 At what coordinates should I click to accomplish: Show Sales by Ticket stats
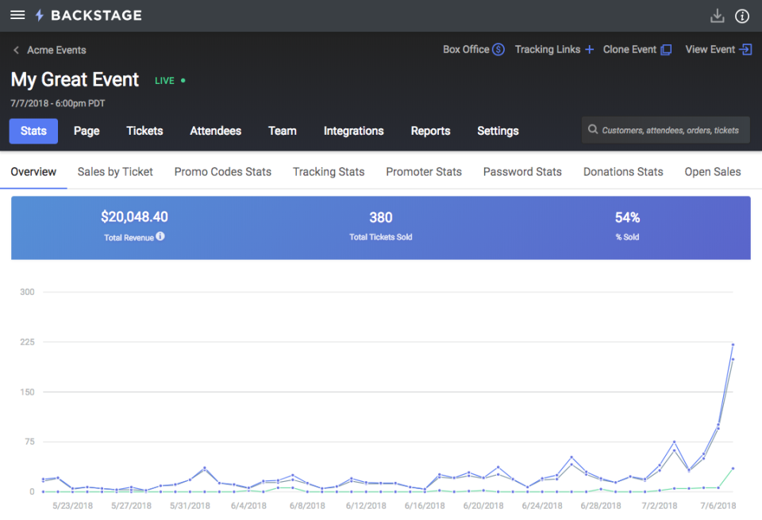point(115,171)
